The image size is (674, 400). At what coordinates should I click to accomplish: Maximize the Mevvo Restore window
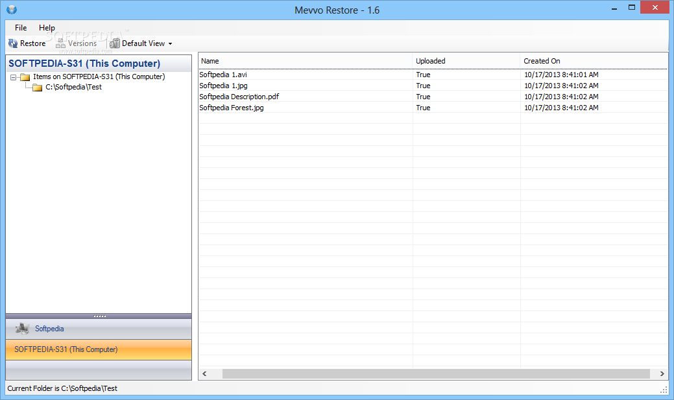[631, 7]
